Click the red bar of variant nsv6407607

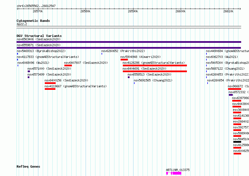pos(68,65)
